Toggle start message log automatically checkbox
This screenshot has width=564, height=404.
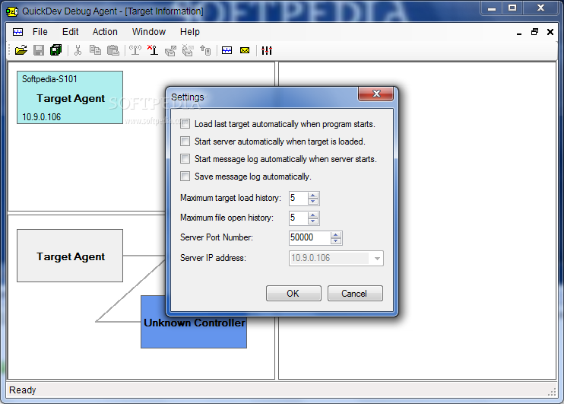pos(185,159)
